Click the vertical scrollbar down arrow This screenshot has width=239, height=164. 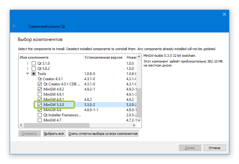(139, 120)
